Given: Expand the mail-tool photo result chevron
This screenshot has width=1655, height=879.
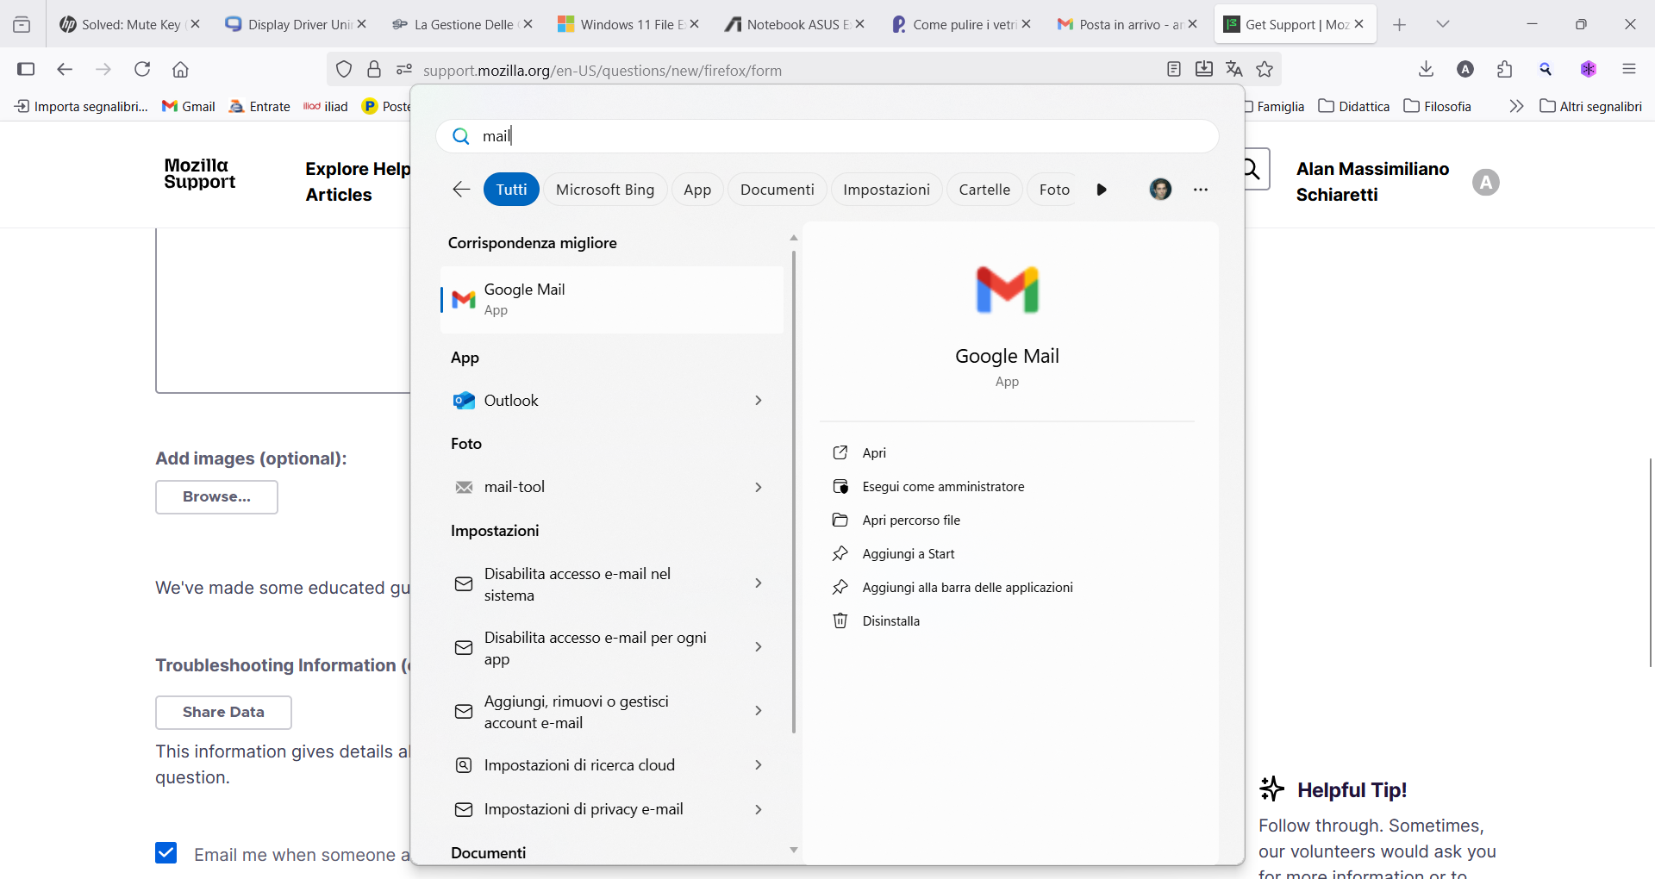Looking at the screenshot, I should coord(759,488).
